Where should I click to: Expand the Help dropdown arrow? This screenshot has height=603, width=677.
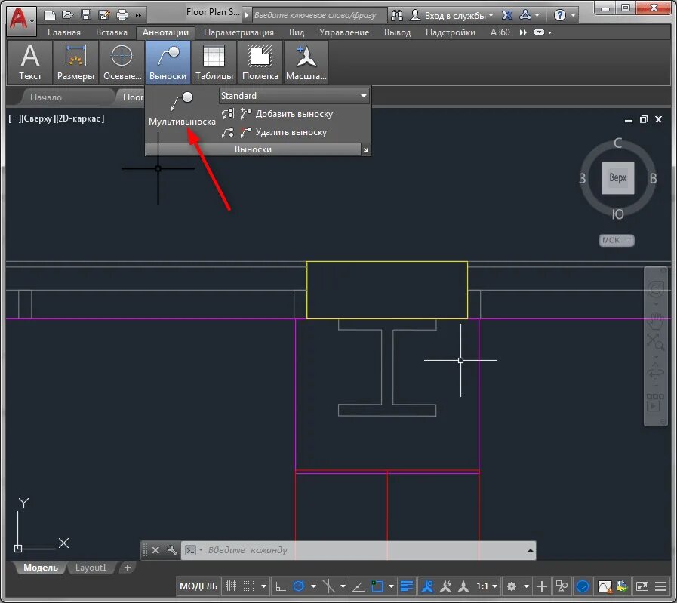[x=574, y=16]
